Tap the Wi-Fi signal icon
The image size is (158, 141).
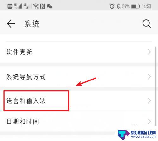pos(36,6)
